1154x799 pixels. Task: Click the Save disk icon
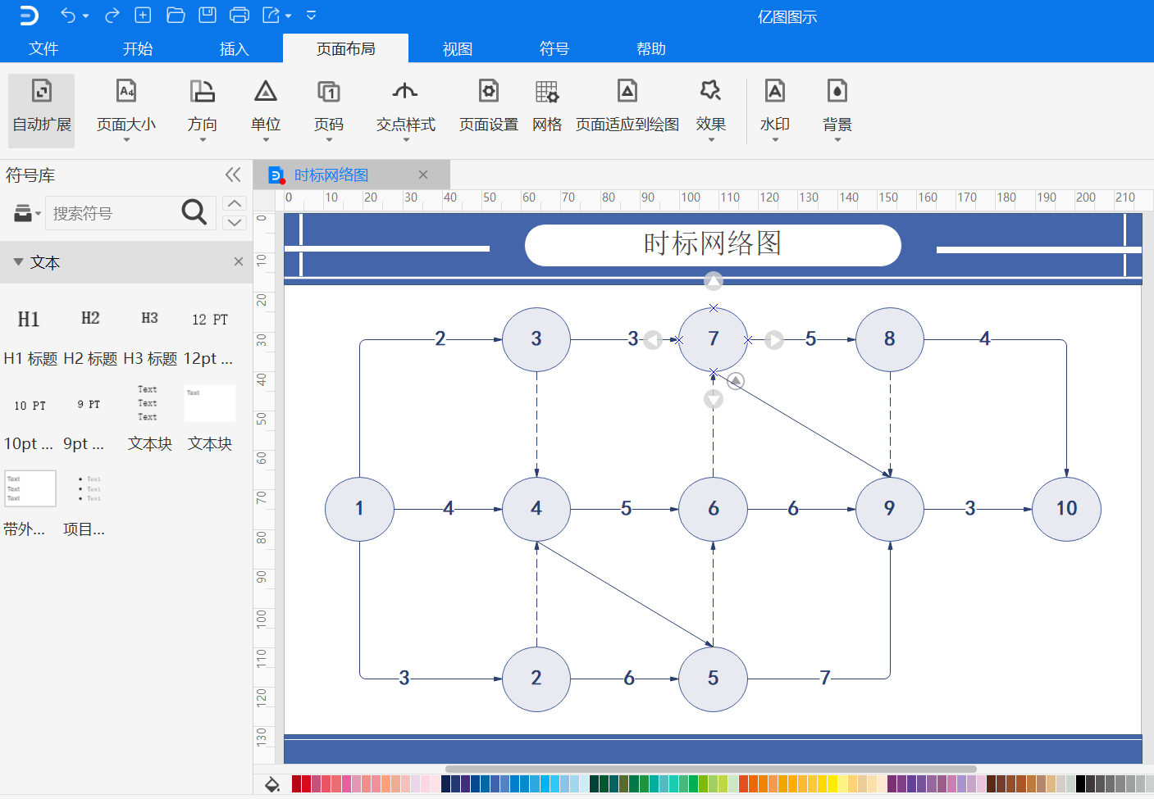coord(208,15)
